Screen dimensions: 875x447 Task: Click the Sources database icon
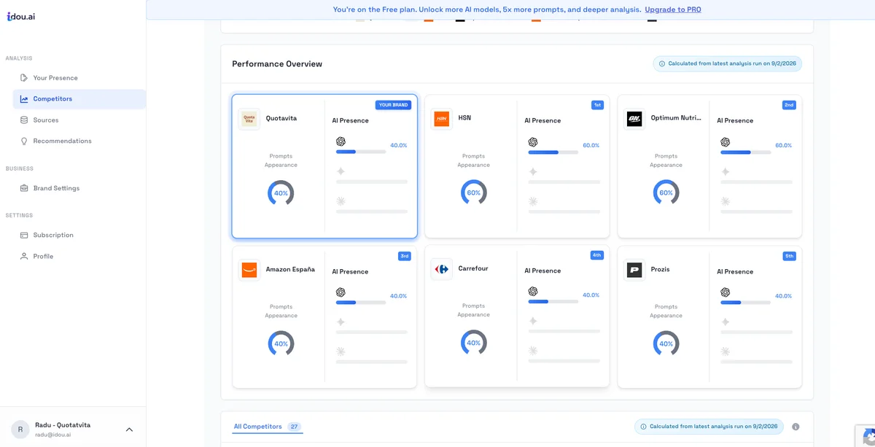click(x=24, y=120)
